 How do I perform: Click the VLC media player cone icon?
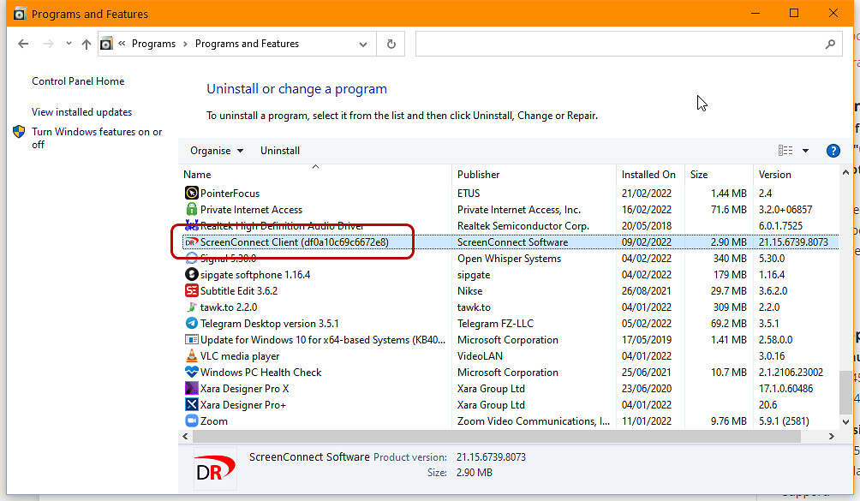pyautogui.click(x=191, y=355)
